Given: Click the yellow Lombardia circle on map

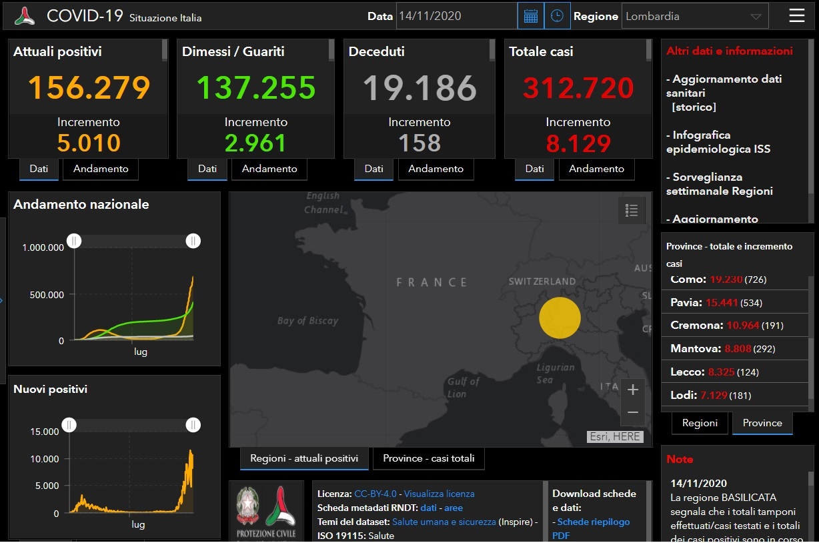Looking at the screenshot, I should click(560, 317).
